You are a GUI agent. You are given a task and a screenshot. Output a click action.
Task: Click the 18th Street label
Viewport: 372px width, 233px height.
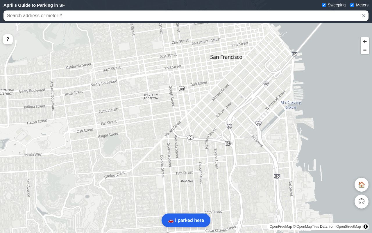184,173
